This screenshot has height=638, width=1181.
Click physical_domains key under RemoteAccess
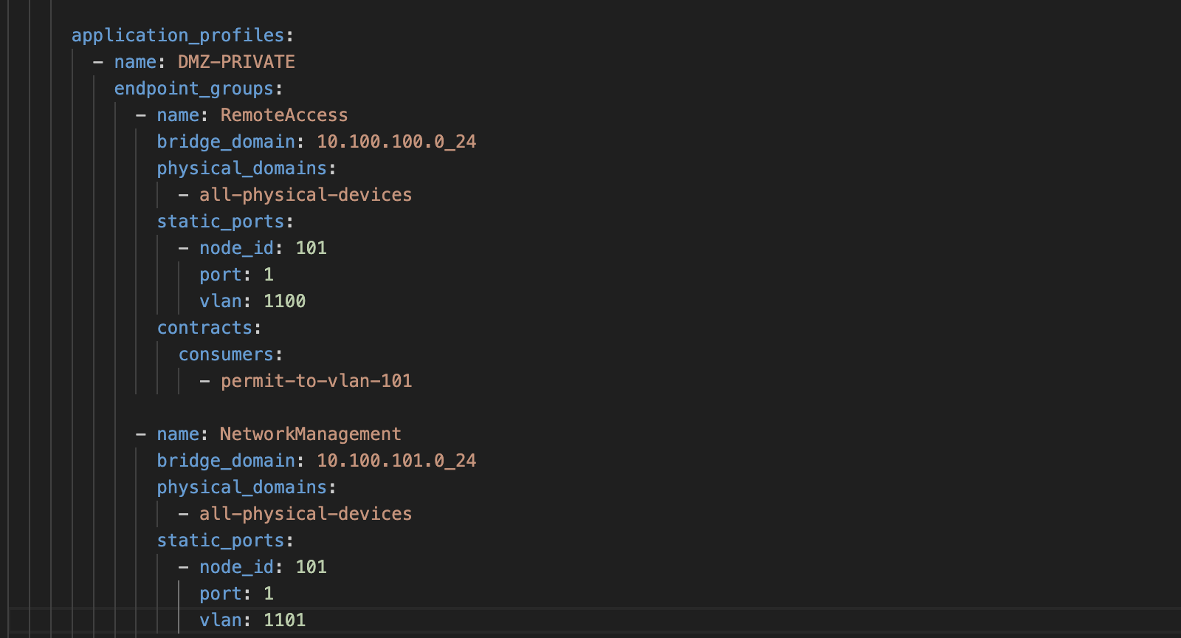[241, 168]
